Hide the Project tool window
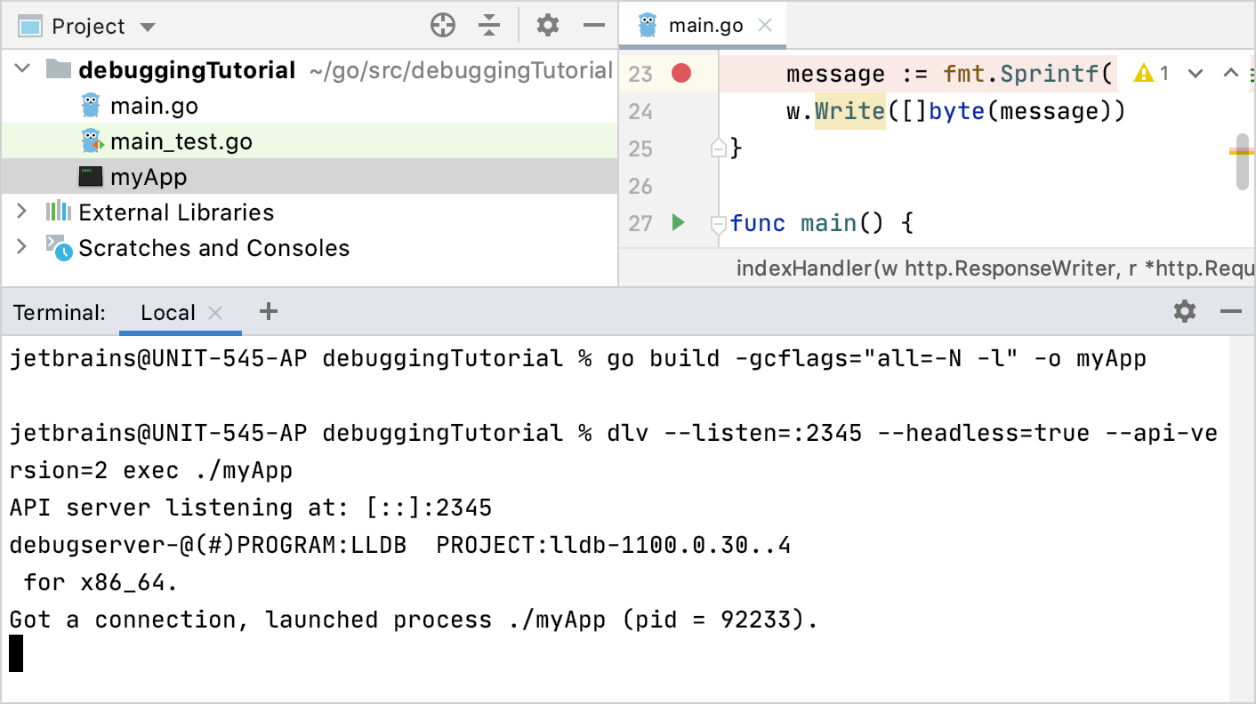 coord(593,26)
